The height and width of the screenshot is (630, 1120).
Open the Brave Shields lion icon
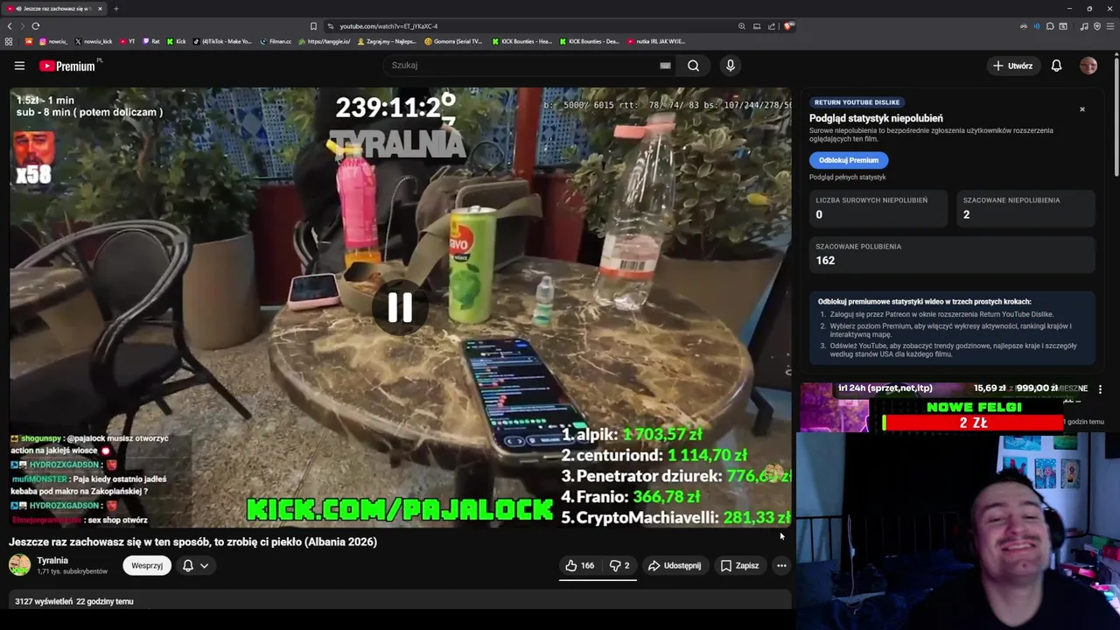coord(788,26)
